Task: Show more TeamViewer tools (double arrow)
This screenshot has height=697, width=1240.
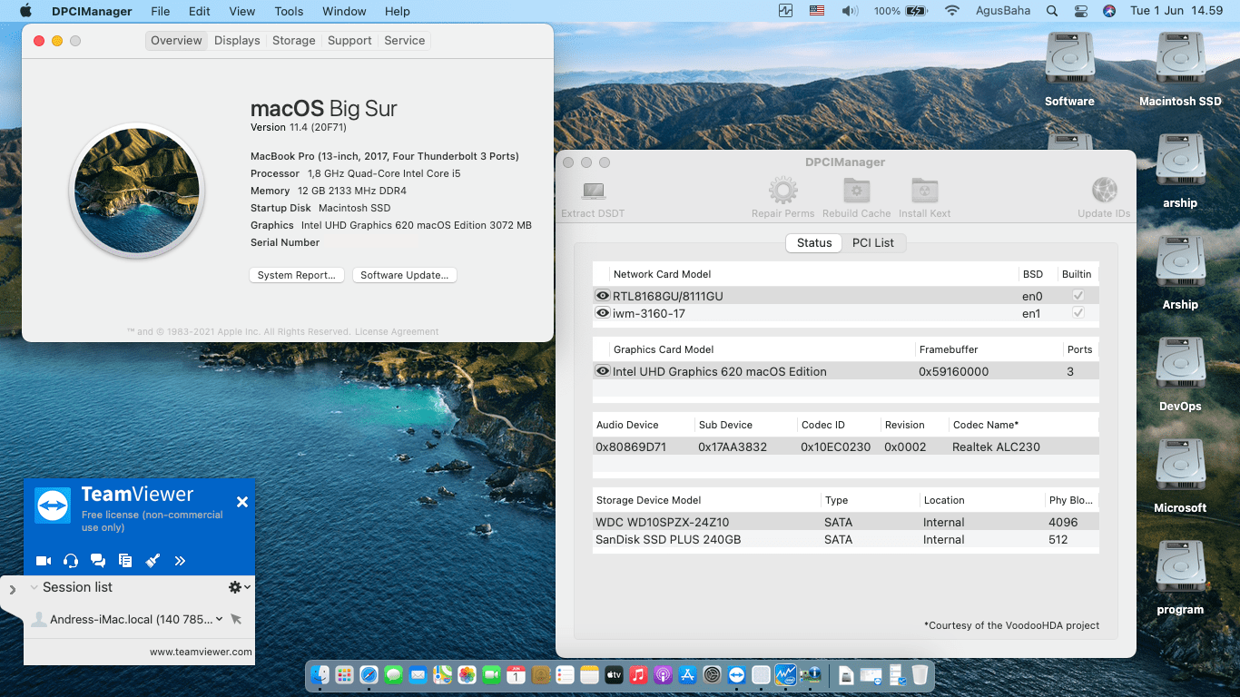Action: pos(180,561)
